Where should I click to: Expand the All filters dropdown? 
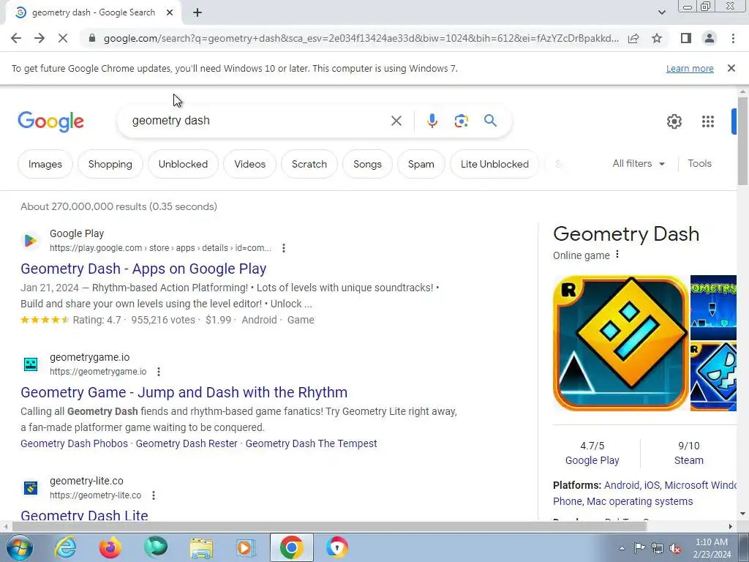(x=639, y=163)
